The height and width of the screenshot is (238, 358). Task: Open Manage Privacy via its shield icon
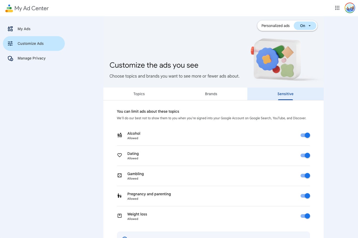tap(10, 58)
